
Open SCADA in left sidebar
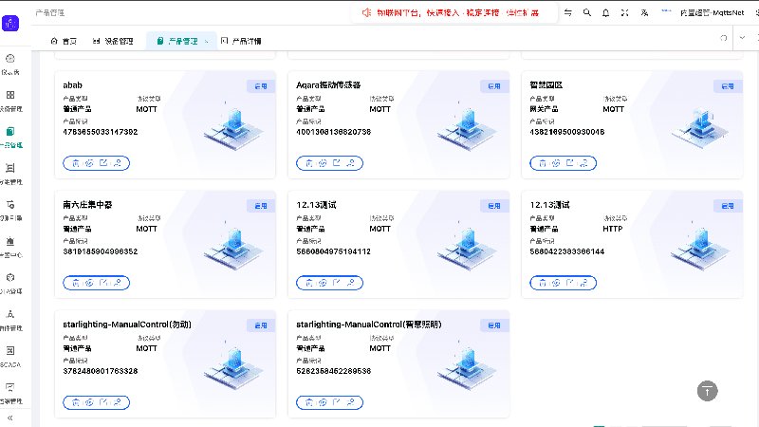10,357
